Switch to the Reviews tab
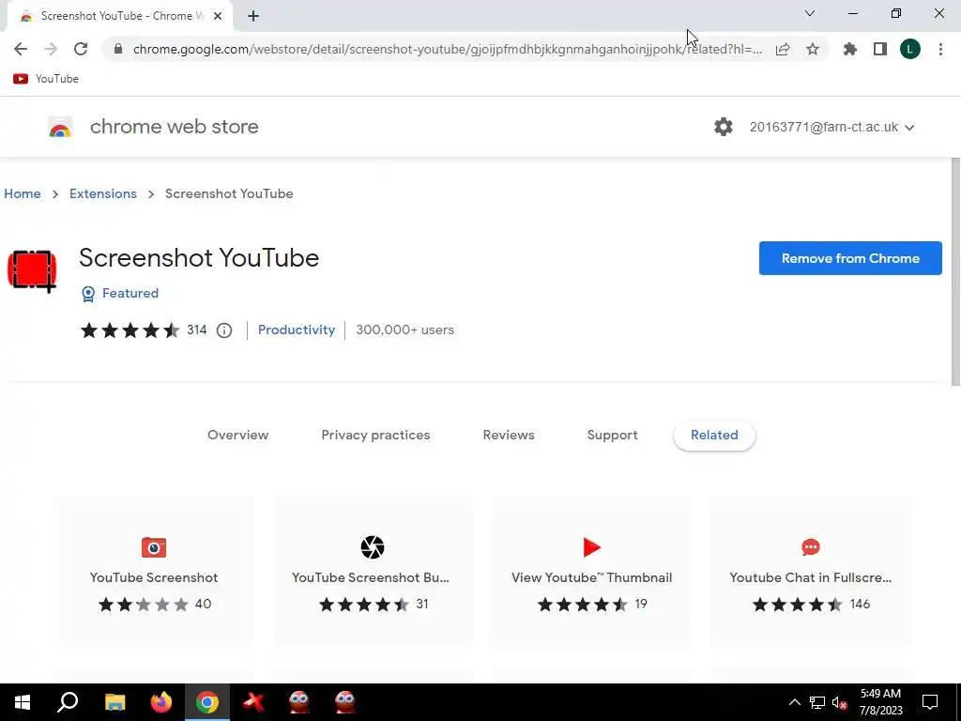961x721 pixels. point(509,436)
